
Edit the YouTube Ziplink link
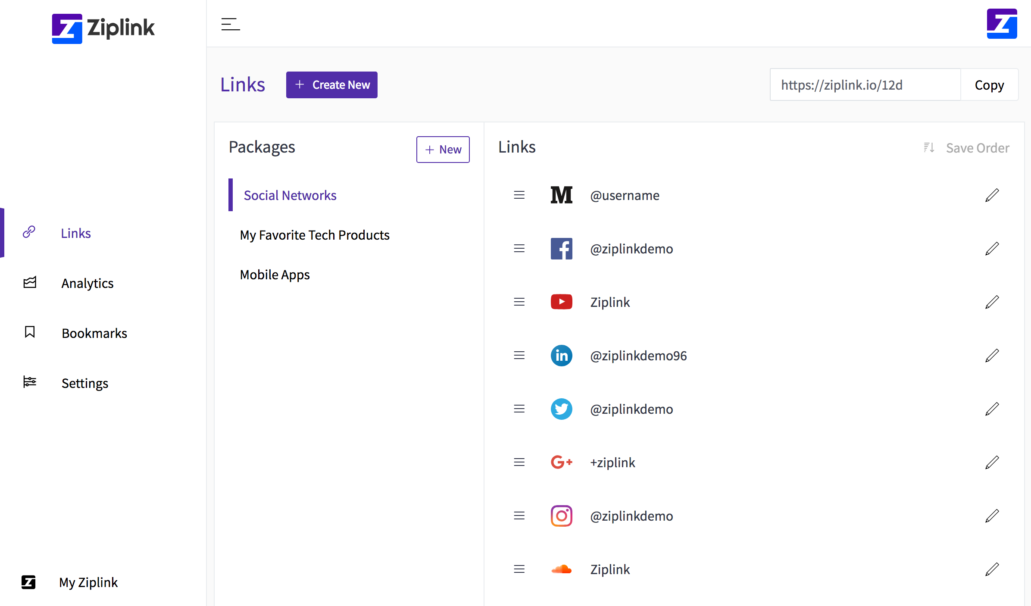pos(992,302)
